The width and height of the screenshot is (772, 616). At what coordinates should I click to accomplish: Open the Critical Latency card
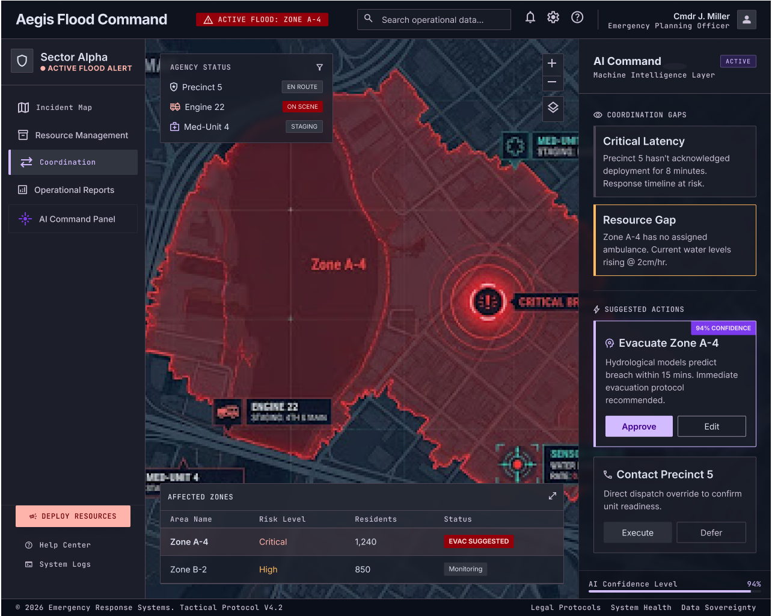[x=675, y=162]
